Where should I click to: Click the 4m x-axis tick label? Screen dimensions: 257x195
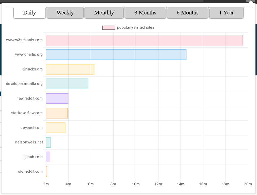(x=68, y=184)
